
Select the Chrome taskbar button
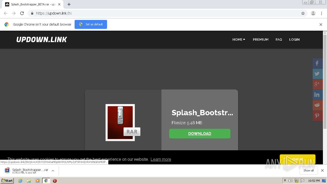pos(46,181)
